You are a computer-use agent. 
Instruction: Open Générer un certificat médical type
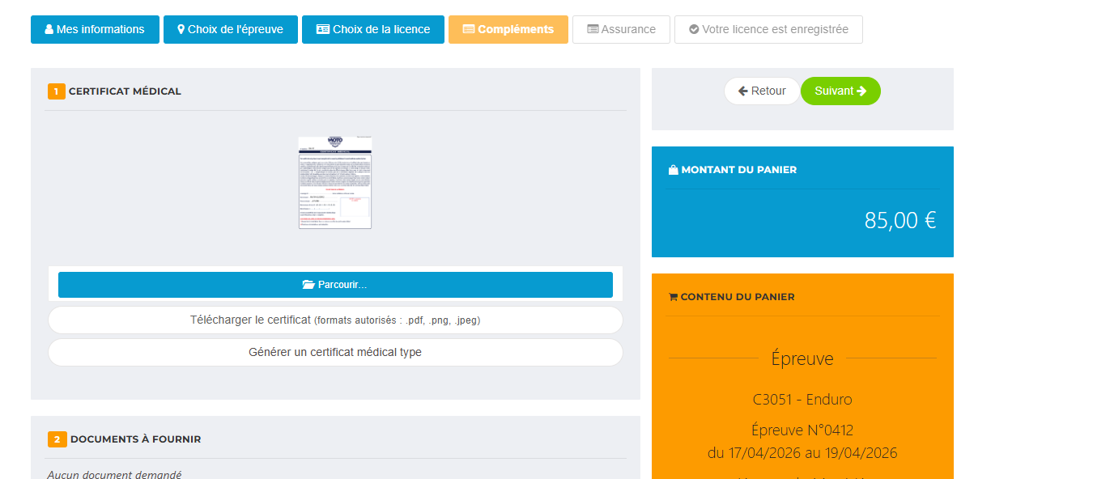[335, 352]
